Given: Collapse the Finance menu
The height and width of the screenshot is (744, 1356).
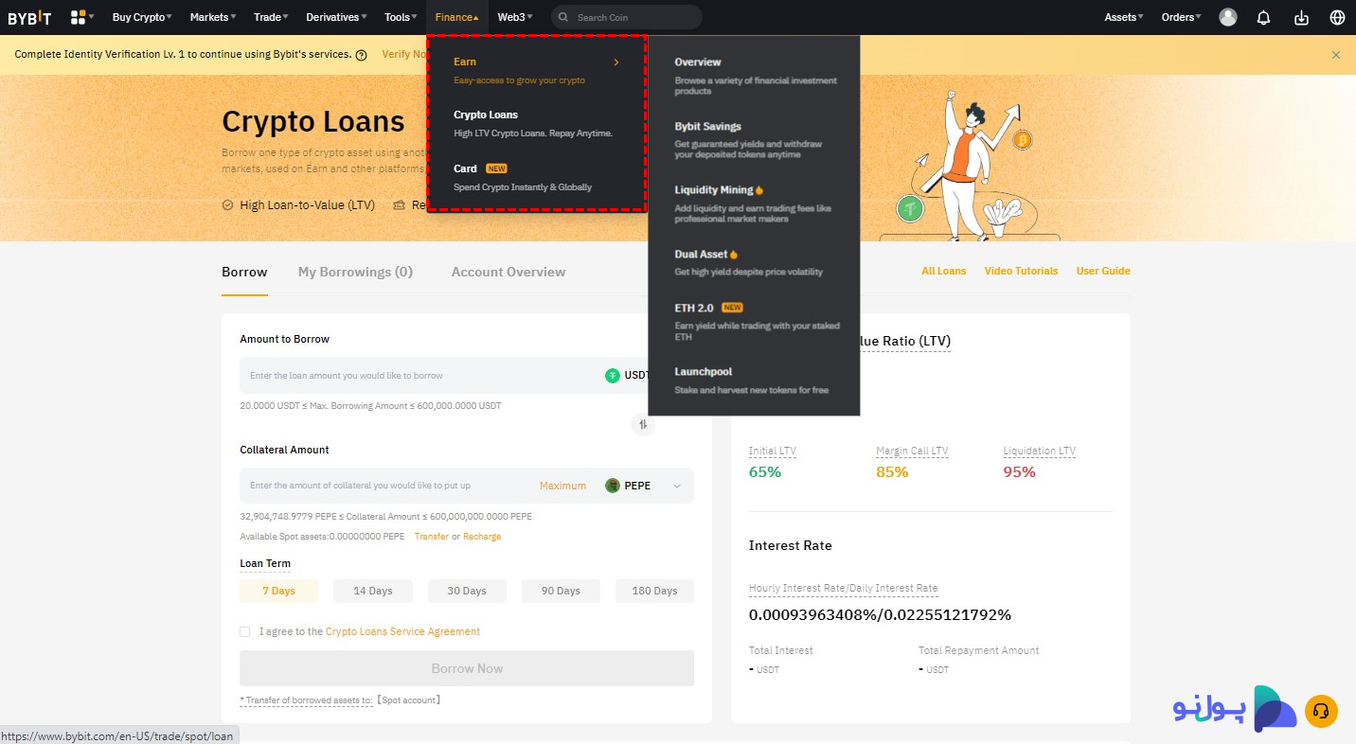Looking at the screenshot, I should tap(456, 17).
